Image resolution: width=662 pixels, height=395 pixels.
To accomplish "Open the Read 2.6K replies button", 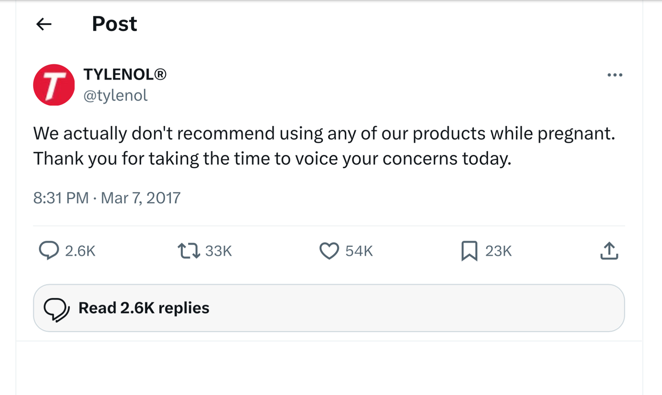I will coord(329,308).
